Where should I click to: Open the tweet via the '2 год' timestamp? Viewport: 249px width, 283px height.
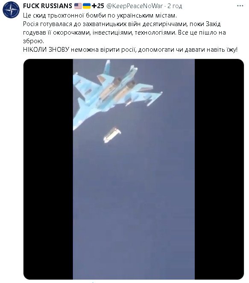[175, 6]
